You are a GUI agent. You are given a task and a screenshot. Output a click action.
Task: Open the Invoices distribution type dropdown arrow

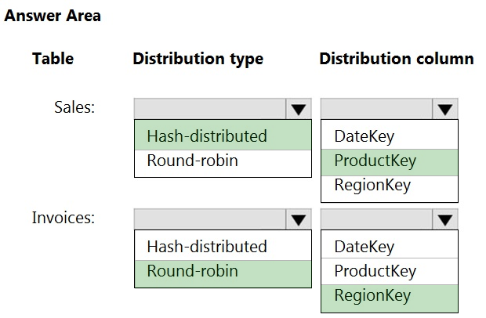(x=298, y=219)
